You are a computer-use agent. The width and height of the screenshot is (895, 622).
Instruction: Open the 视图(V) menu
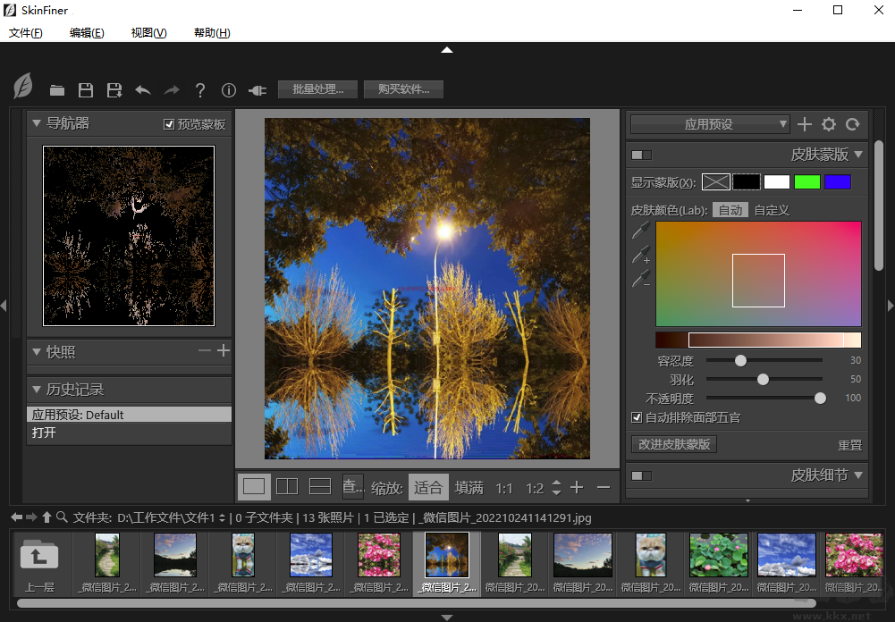(148, 33)
